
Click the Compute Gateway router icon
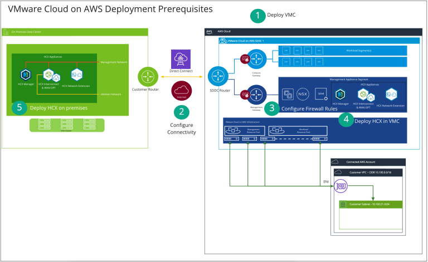(256, 59)
